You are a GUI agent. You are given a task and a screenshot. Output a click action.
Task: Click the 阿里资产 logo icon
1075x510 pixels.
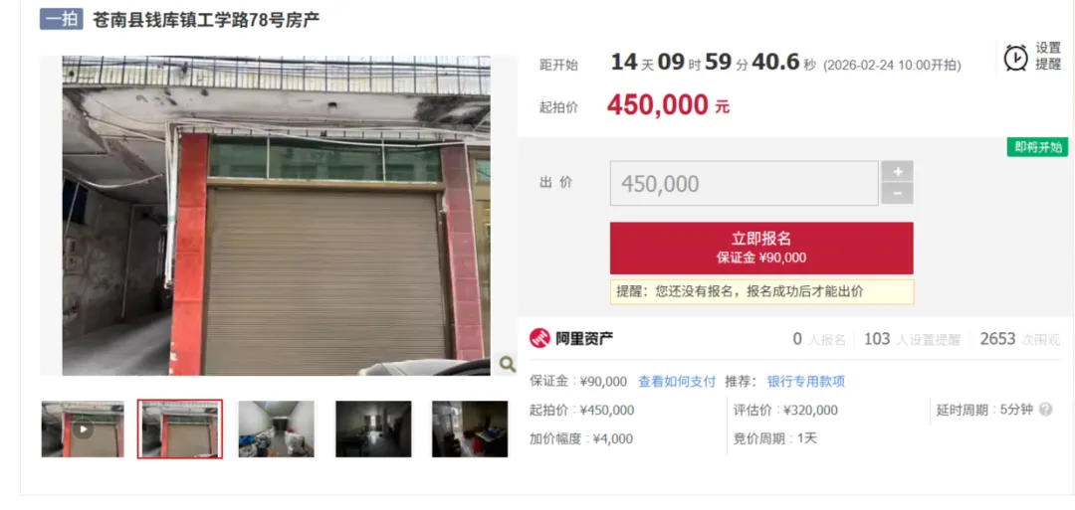click(539, 338)
